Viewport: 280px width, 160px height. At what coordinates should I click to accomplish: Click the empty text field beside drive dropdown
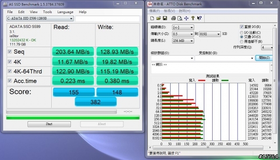coord(107,18)
